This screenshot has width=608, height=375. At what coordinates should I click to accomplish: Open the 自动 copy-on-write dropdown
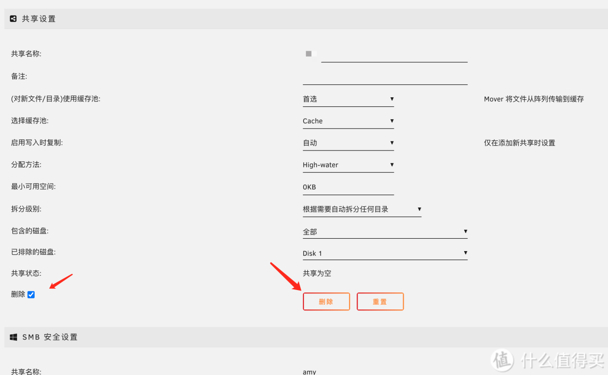pos(348,142)
